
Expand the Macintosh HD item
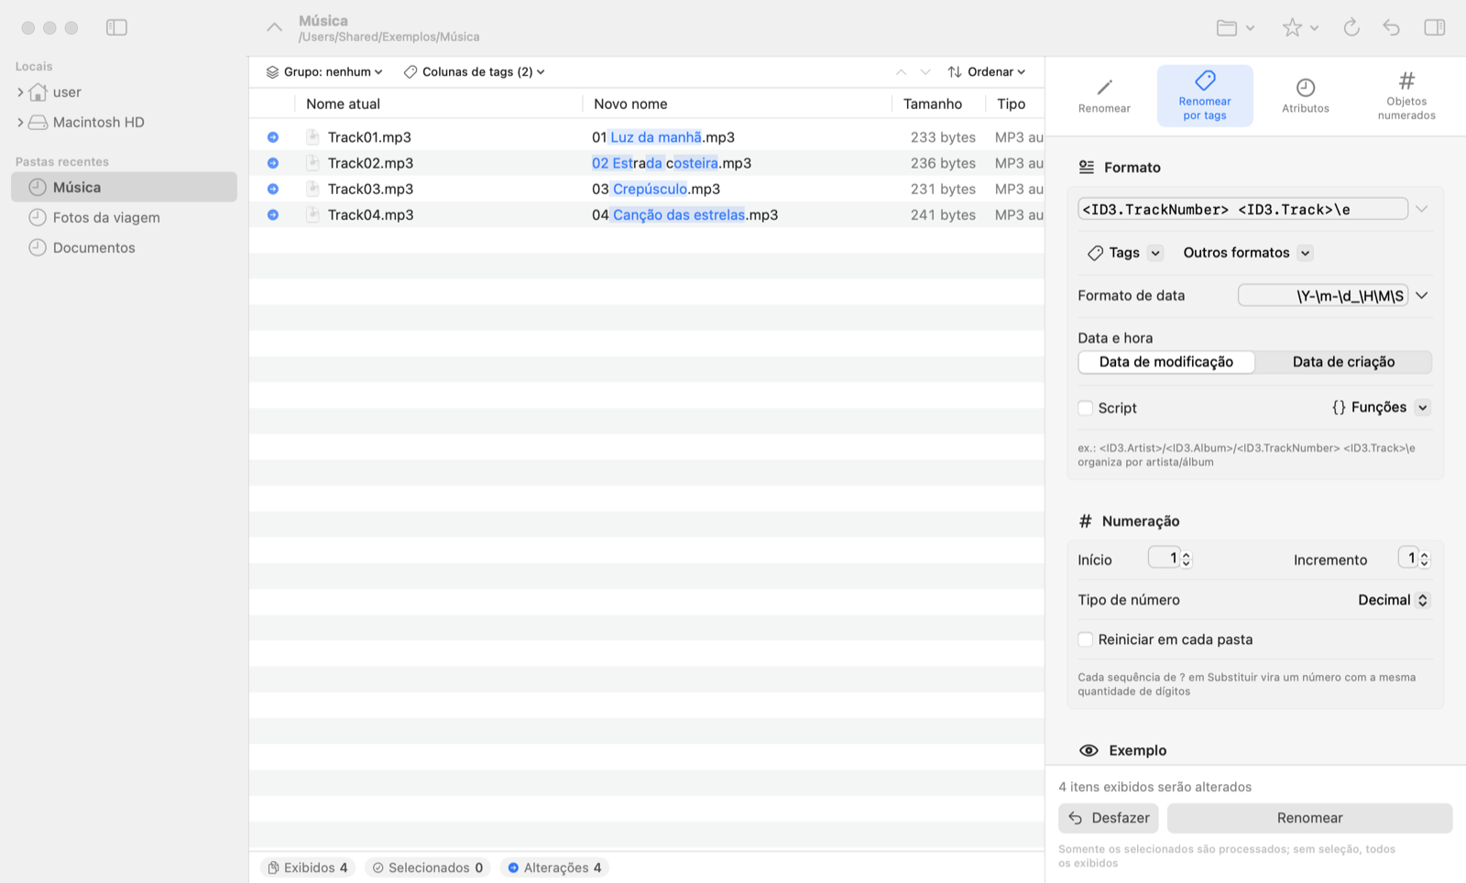20,123
